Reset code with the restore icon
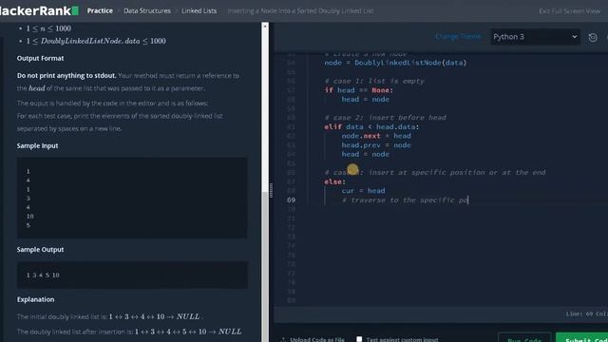The width and height of the screenshot is (608, 342). [x=593, y=38]
